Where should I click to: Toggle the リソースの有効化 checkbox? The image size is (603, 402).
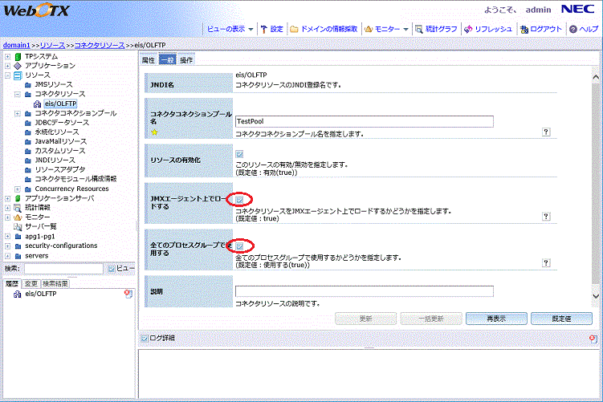239,153
